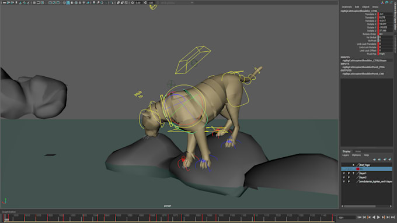This screenshot has height=223, width=397.
Task: Open the Show menu in Channel Box
Action: point(375,7)
